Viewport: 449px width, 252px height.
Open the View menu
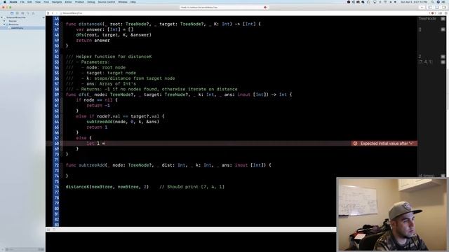(x=37, y=2)
